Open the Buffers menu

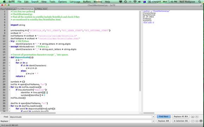click(x=87, y=2)
